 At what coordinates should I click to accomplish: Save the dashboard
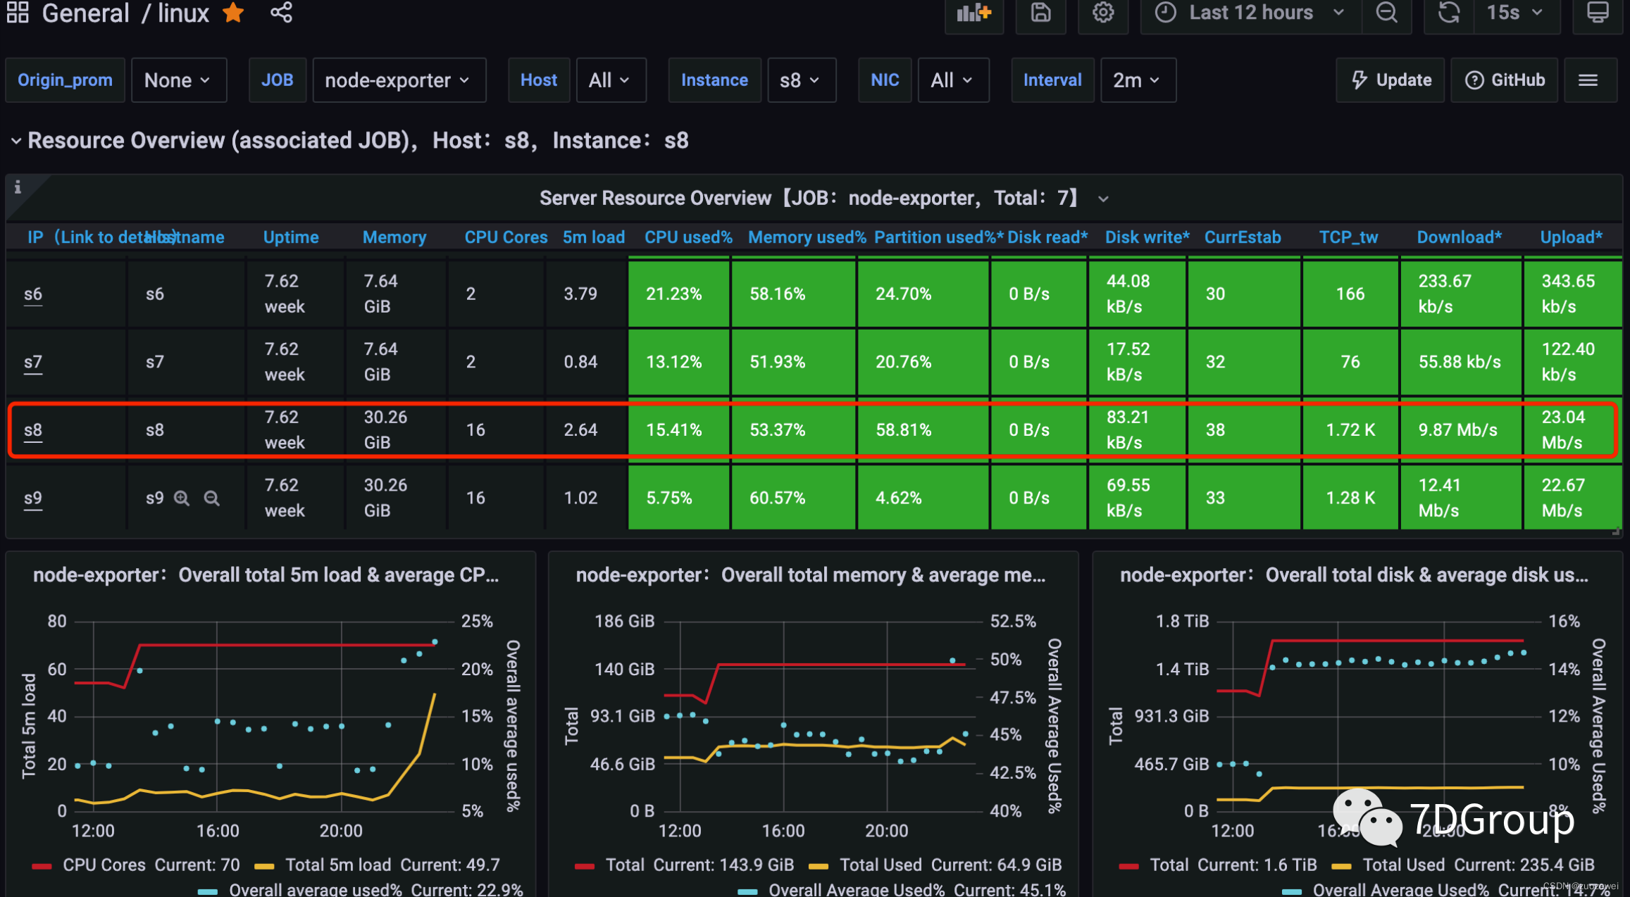click(1040, 13)
